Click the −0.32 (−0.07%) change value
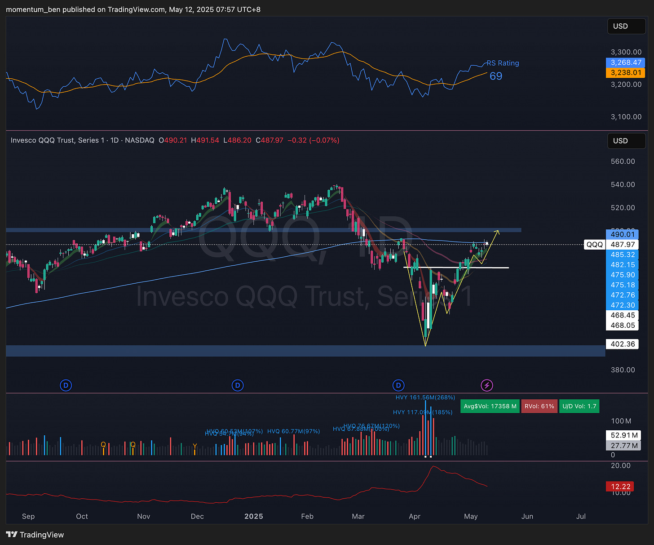This screenshot has height=545, width=654. point(314,140)
